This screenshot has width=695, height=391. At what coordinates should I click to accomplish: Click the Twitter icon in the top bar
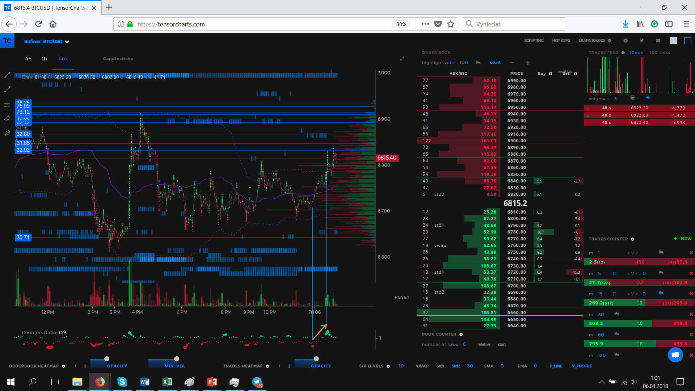click(641, 41)
